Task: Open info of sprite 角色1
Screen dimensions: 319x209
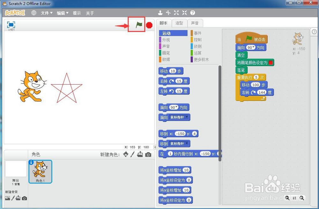Action: click(31, 162)
